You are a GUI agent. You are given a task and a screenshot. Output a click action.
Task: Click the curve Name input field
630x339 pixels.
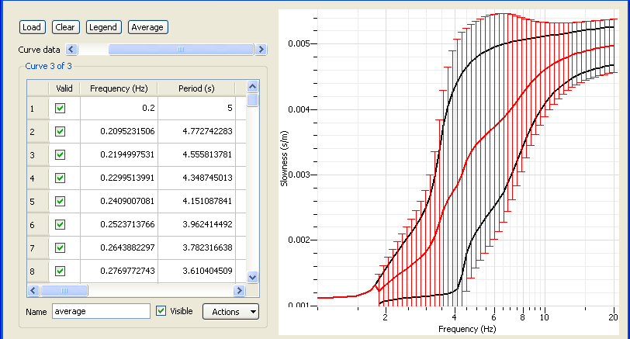(101, 311)
